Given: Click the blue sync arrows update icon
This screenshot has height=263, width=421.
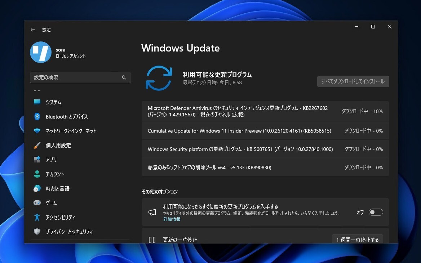Looking at the screenshot, I should [159, 78].
